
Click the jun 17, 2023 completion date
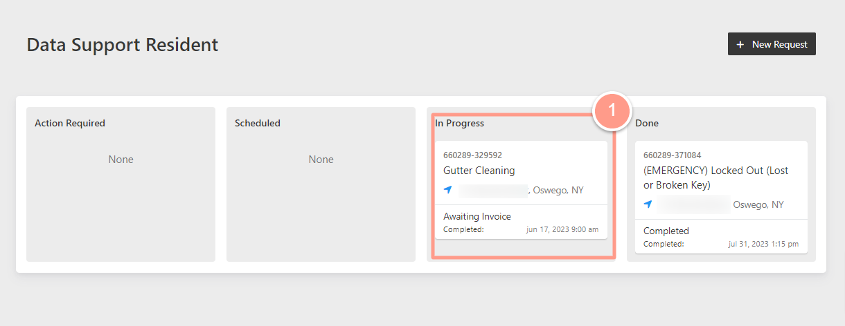coord(562,229)
